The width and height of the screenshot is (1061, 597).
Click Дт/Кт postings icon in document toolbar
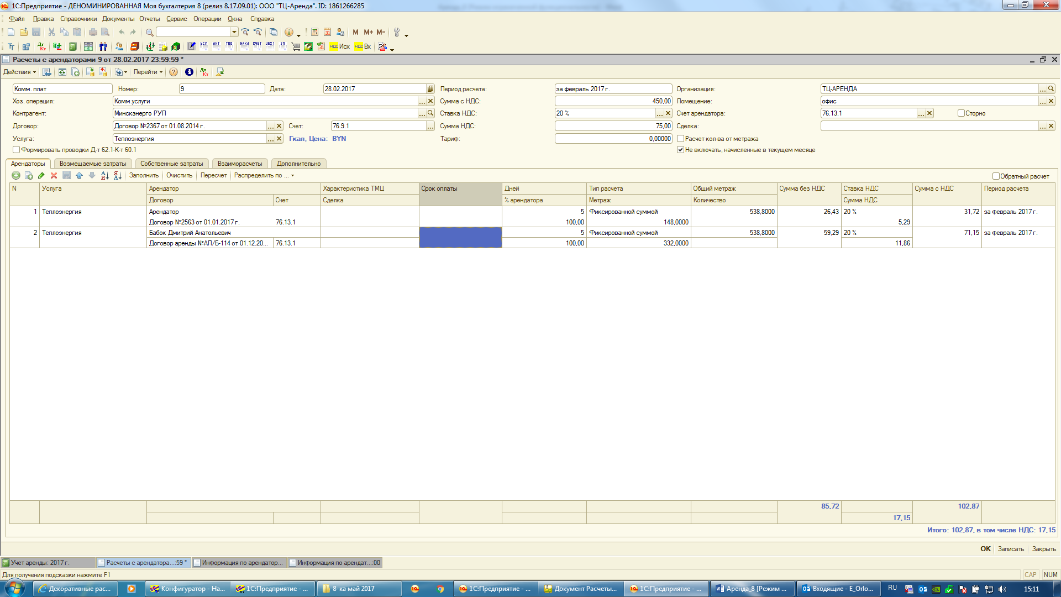(204, 72)
